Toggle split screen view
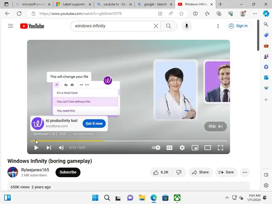Image resolution: width=272 pixels, height=204 pixels. pos(195,14)
